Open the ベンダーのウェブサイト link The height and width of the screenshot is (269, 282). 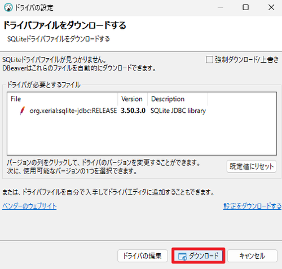pyautogui.click(x=29, y=206)
